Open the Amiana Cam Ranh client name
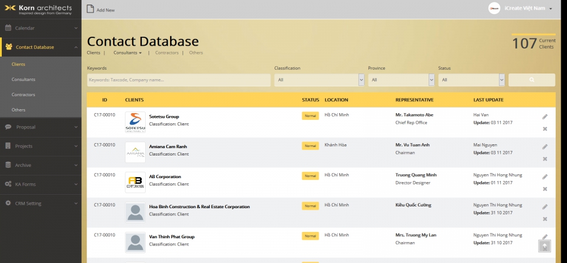The height and width of the screenshot is (263, 567). click(x=168, y=146)
